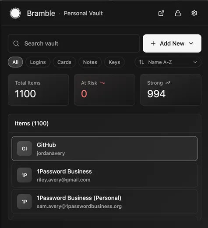The height and width of the screenshot is (228, 208).
Task: Expand the Add New chevron
Action: (191, 43)
